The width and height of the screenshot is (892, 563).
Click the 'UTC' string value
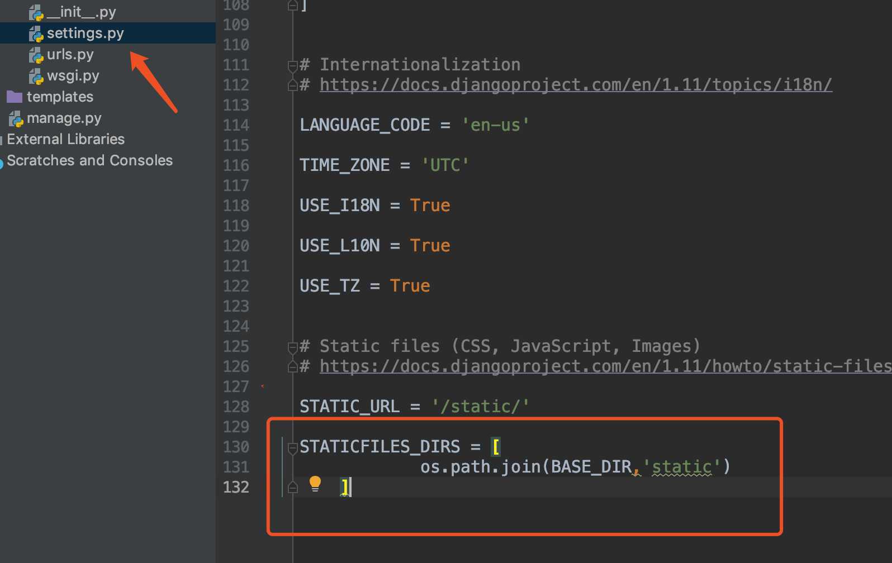pyautogui.click(x=445, y=165)
